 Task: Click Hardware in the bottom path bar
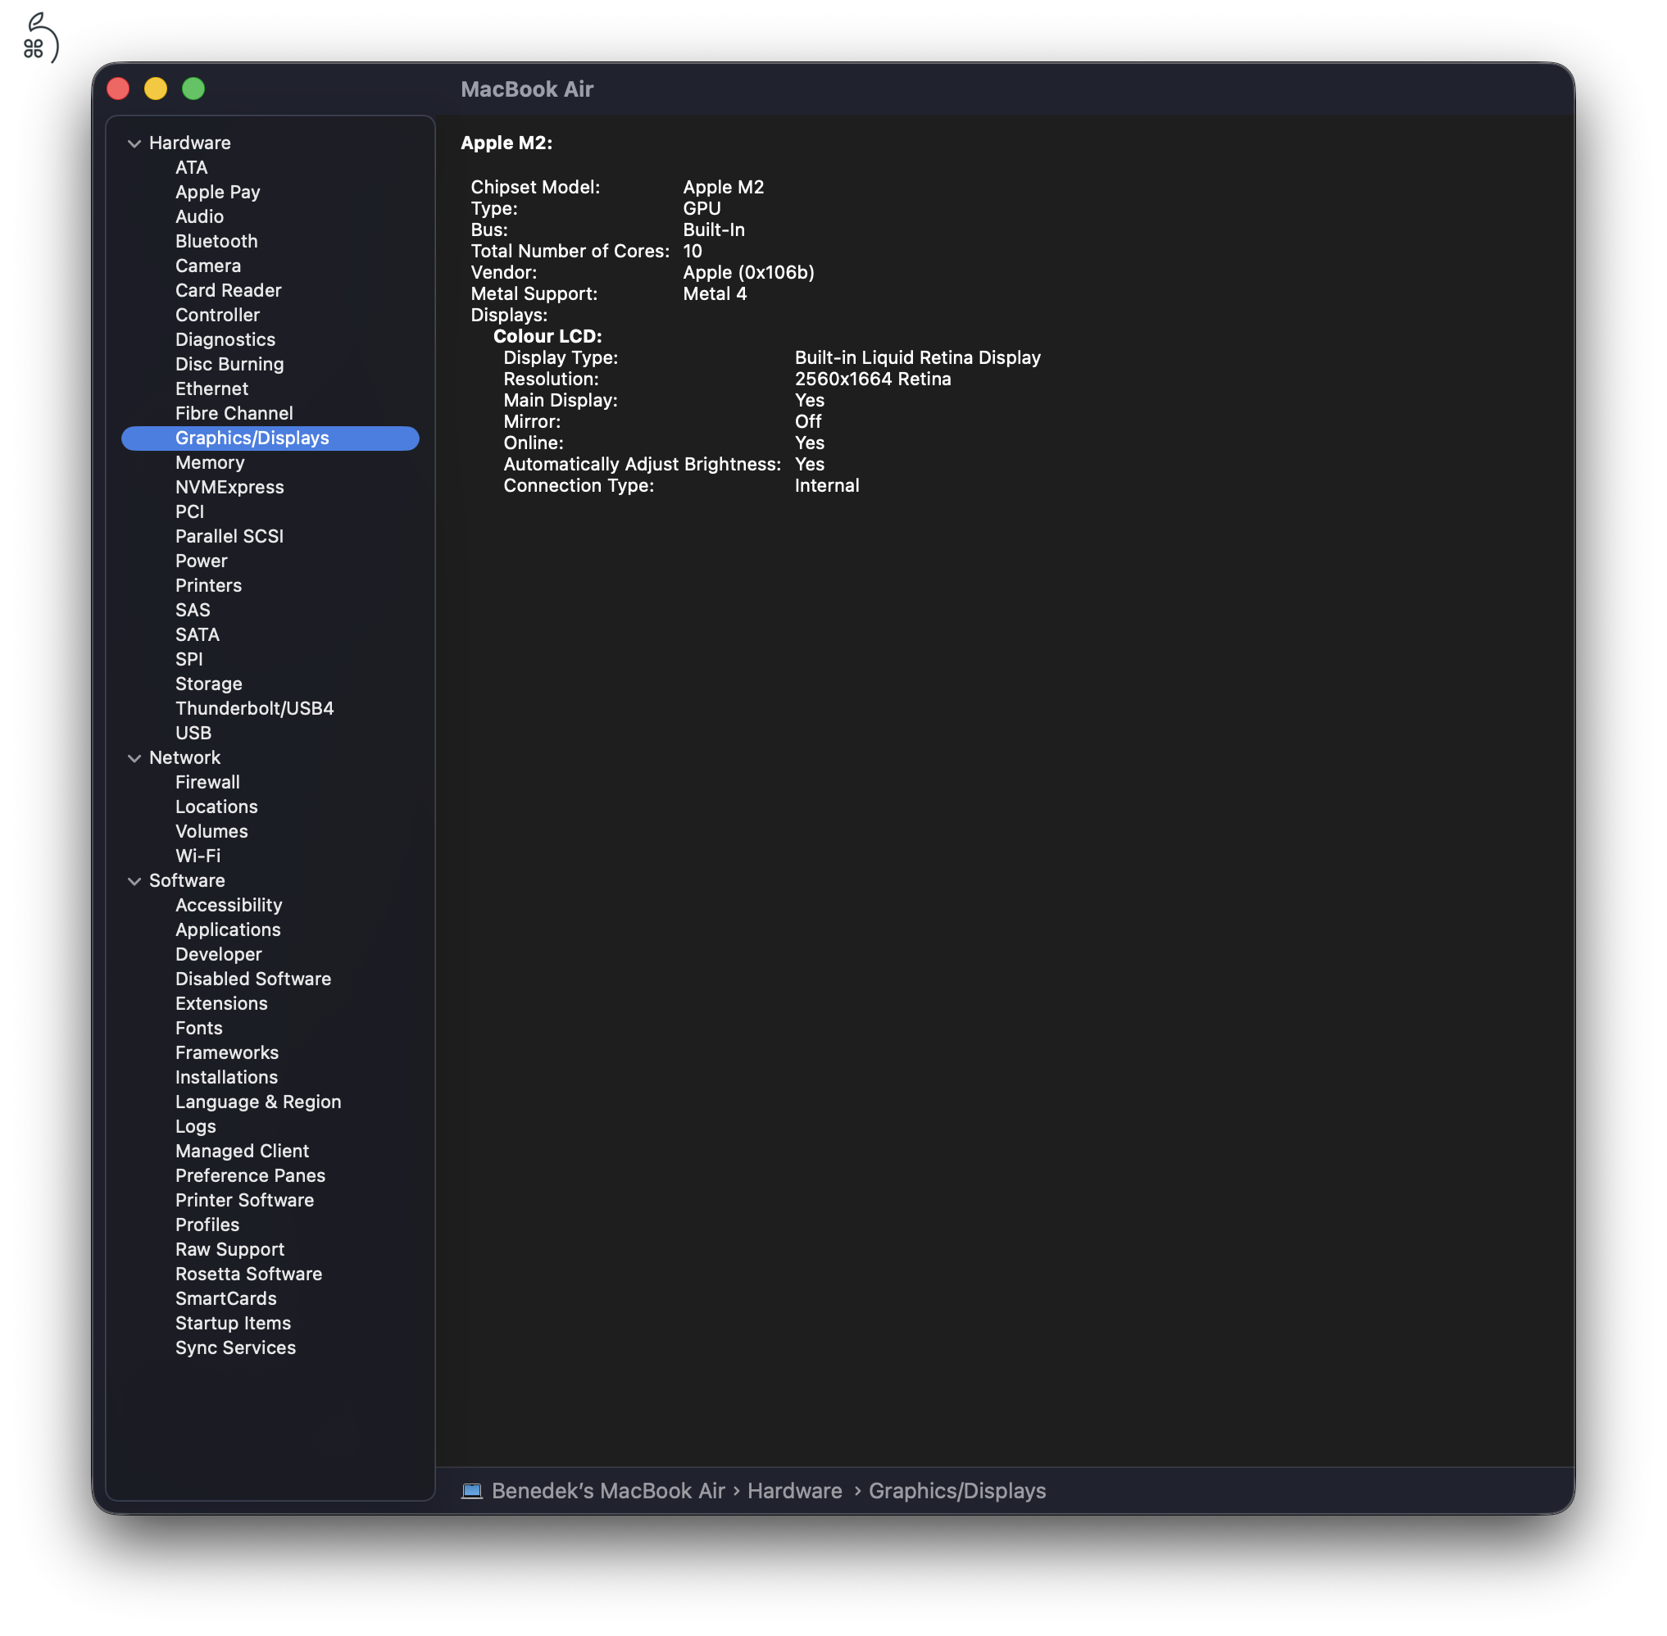click(795, 1491)
